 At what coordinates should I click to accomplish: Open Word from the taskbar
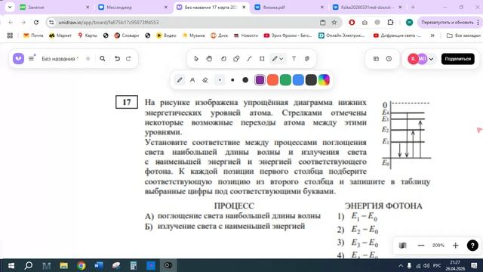click(99, 265)
